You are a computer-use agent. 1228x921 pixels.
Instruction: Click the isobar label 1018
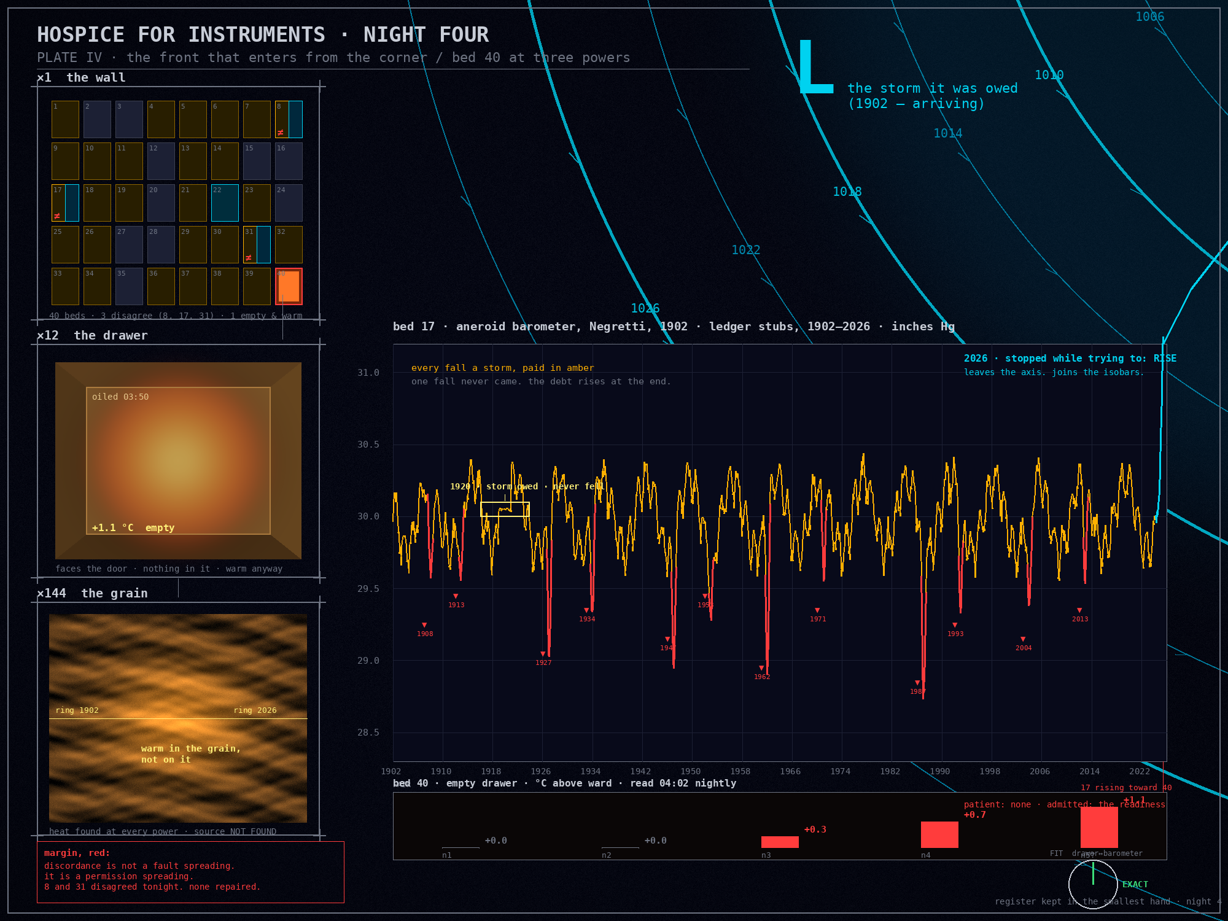pos(847,192)
